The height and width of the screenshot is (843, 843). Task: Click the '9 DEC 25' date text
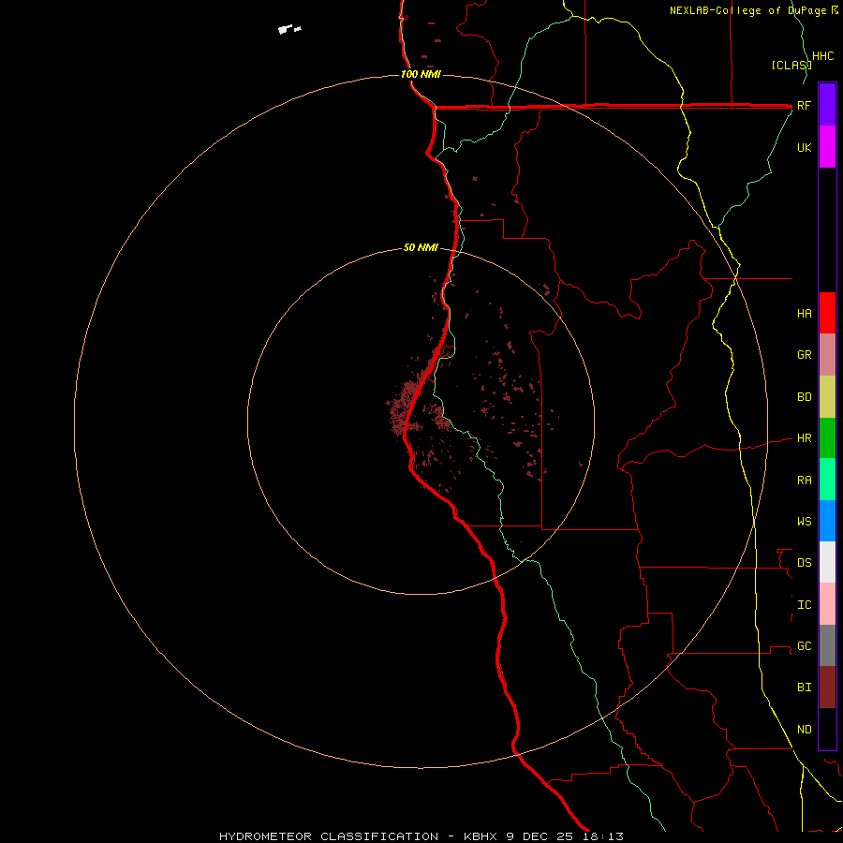540,836
